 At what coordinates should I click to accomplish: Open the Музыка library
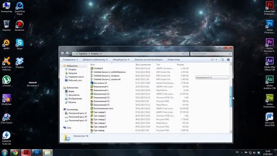[72, 102]
